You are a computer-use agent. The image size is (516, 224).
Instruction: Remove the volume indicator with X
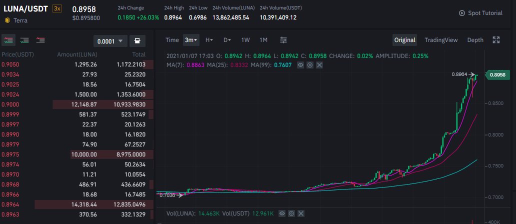pos(301,213)
